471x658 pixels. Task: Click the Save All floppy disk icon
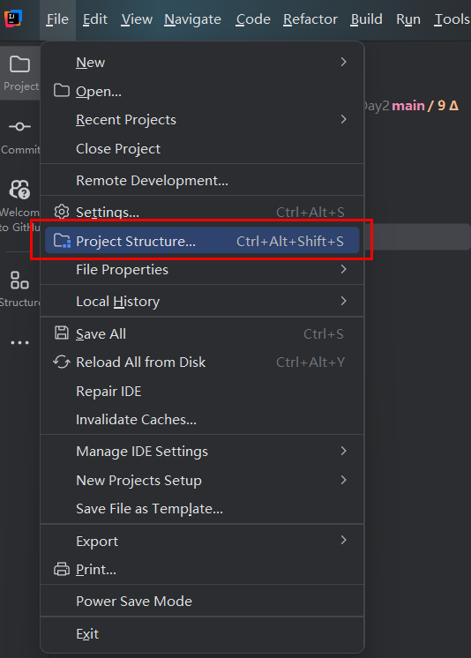point(62,333)
